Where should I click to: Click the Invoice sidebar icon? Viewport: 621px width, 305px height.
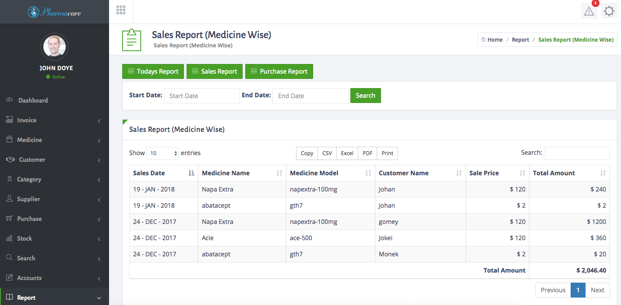coord(9,120)
